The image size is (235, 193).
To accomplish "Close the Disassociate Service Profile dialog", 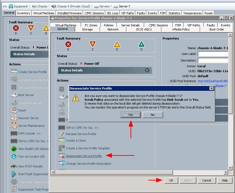I will coord(211,88).
